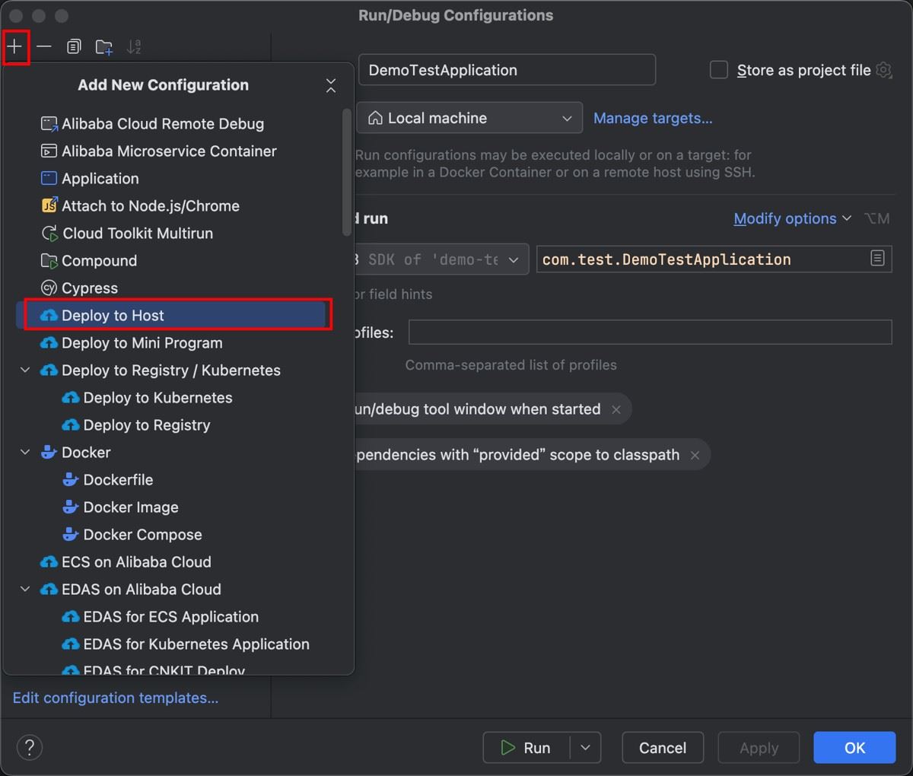Screen dimensions: 913x776
Task: Close the Add New Configuration popup
Action: [330, 85]
